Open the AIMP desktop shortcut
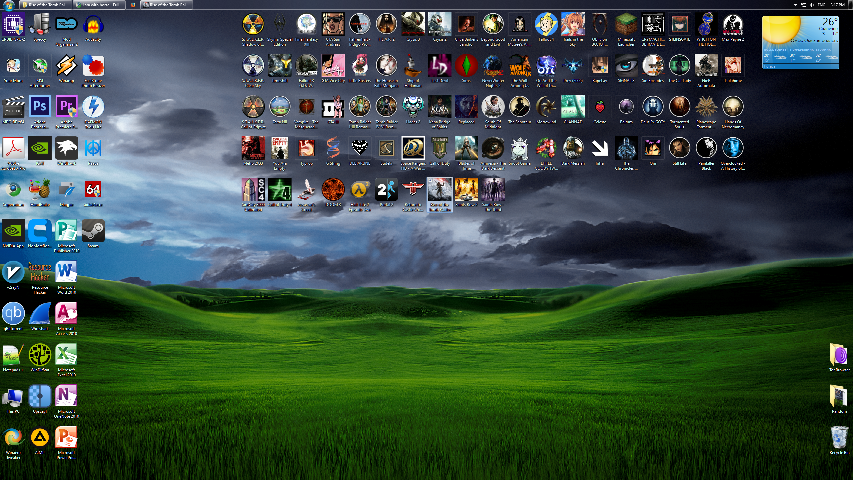 click(x=40, y=437)
